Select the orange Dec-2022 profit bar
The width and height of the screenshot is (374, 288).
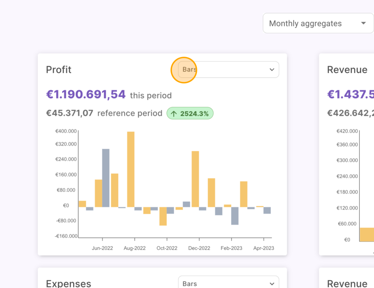195,179
